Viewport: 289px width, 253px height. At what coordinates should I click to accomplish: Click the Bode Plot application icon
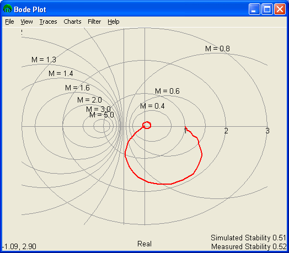click(x=8, y=9)
